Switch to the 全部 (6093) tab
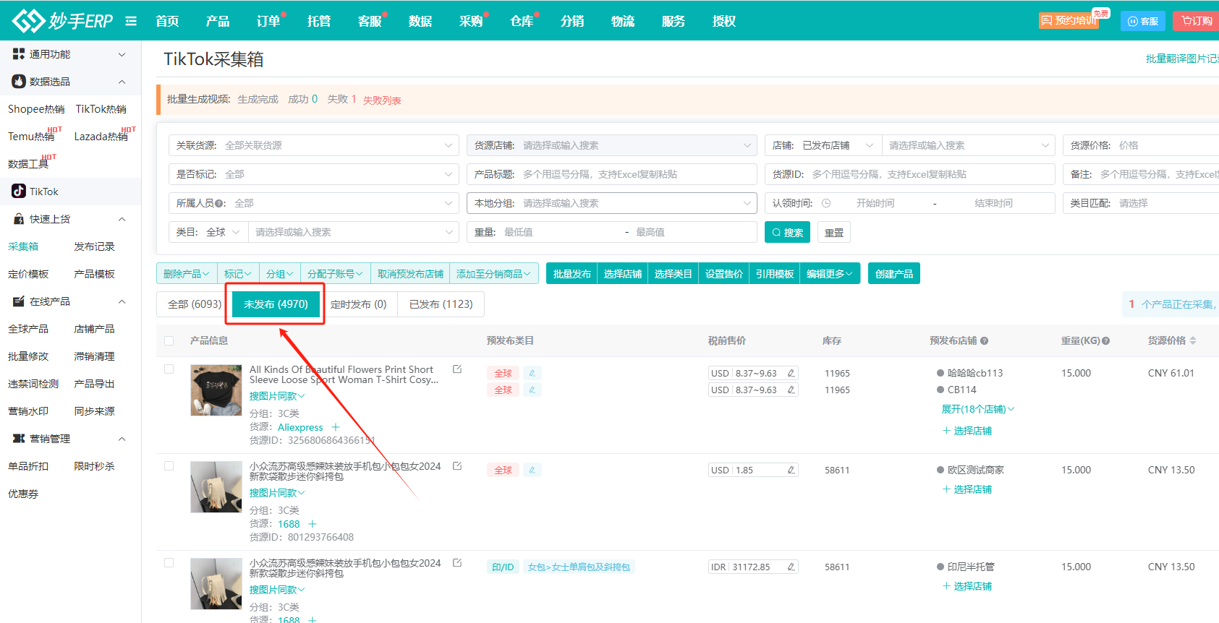 195,304
